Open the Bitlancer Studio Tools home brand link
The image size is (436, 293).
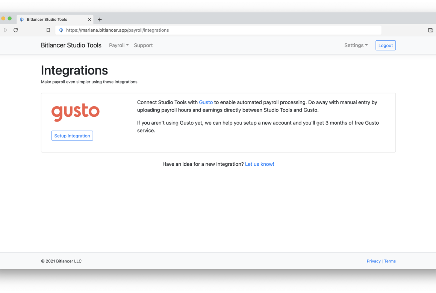click(71, 45)
